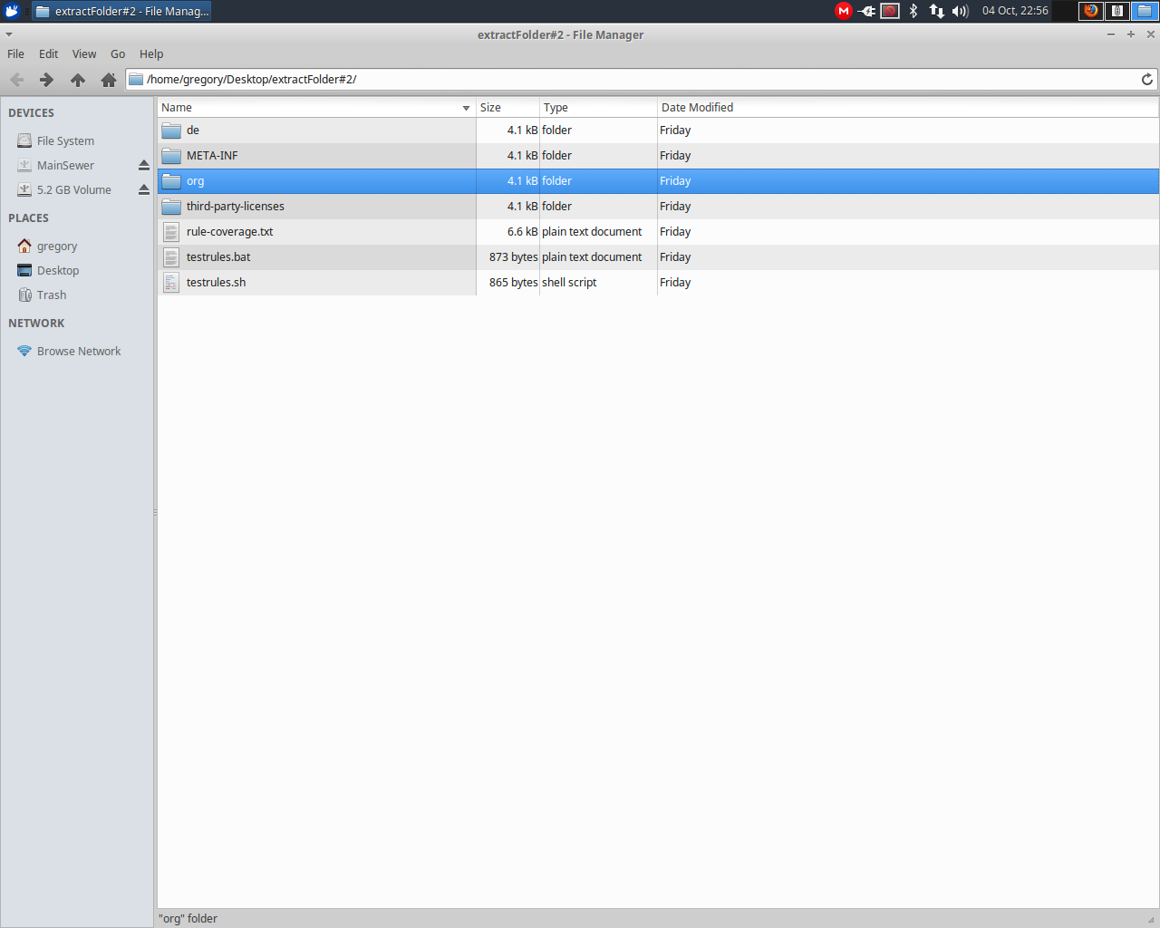
Task: Eject the MainSewer device
Action: pos(143,166)
